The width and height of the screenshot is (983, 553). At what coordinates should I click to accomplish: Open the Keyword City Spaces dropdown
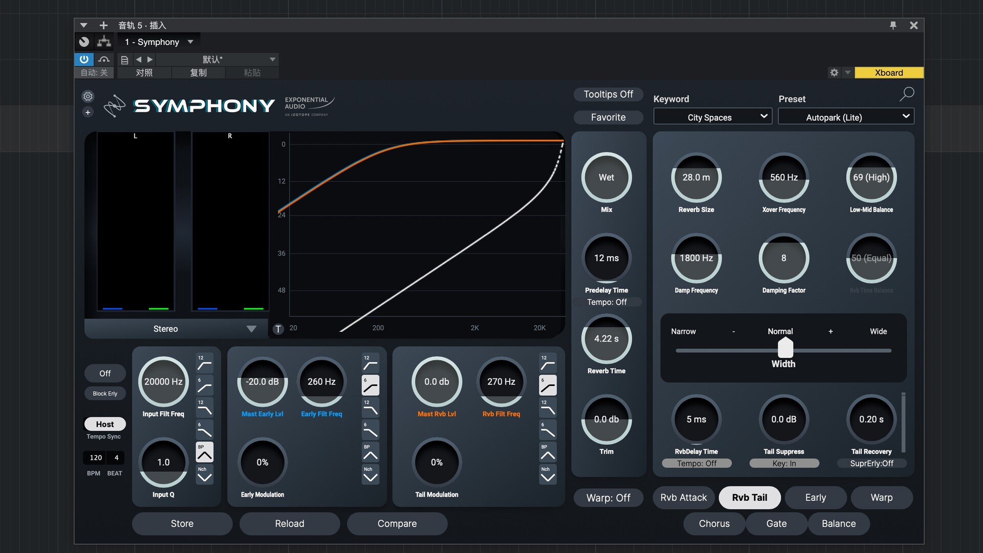713,117
